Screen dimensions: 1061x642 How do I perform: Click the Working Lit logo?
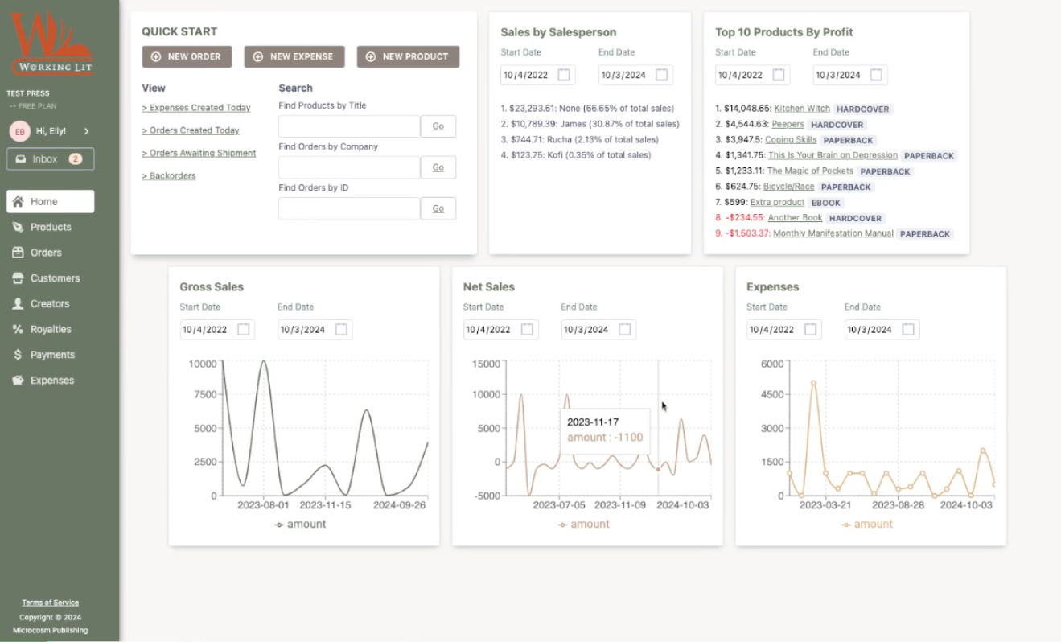pos(50,44)
